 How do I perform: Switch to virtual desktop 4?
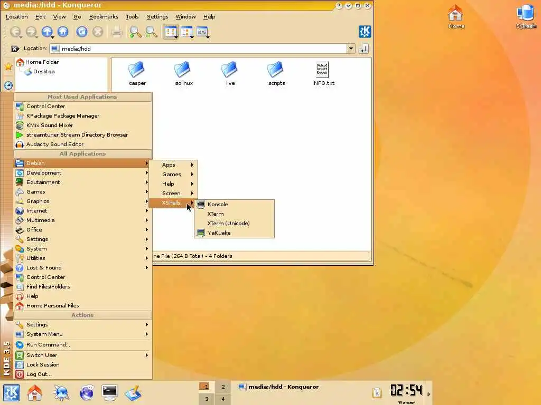click(x=223, y=399)
